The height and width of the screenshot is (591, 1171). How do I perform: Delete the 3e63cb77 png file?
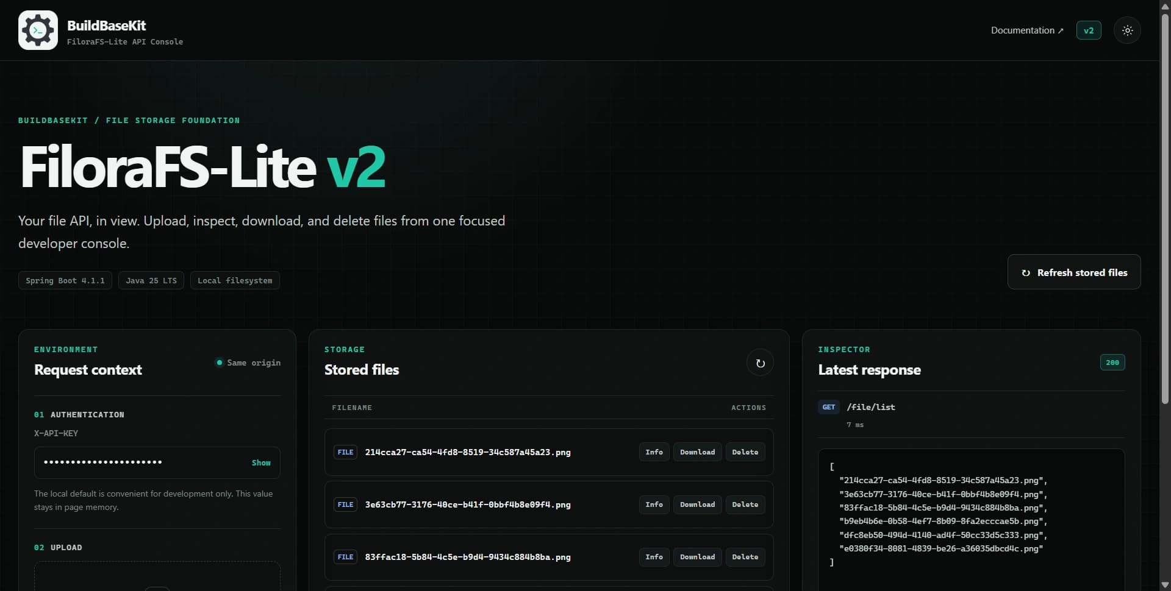point(745,504)
